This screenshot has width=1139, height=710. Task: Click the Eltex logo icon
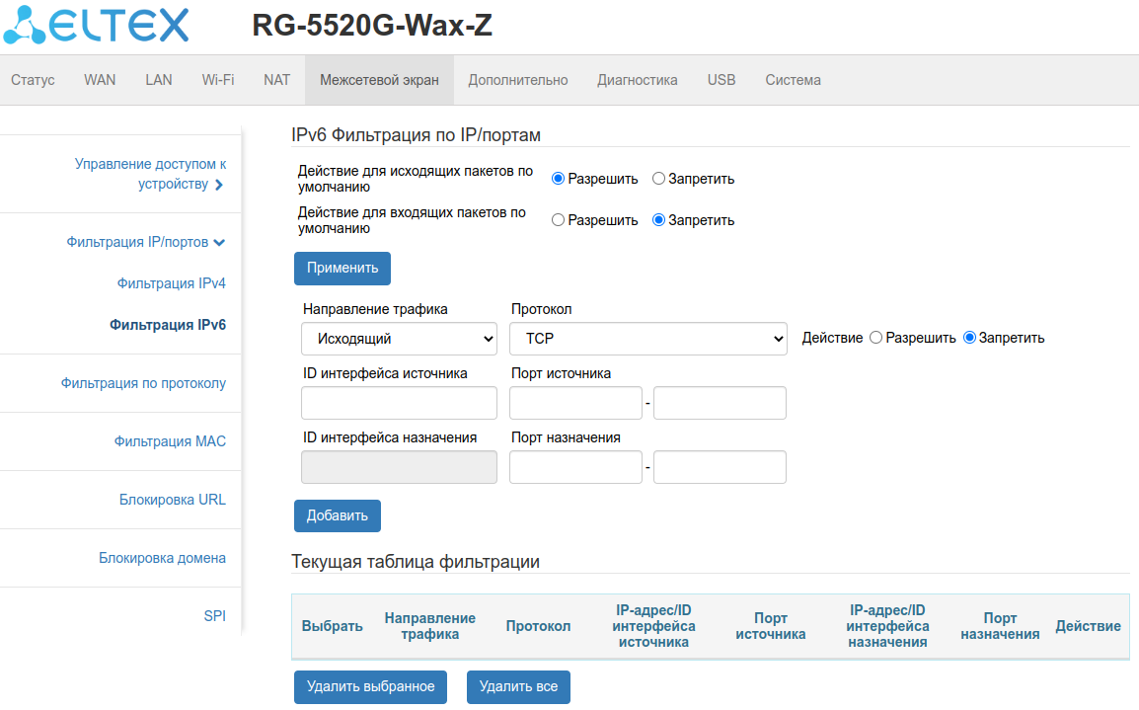click(x=25, y=24)
